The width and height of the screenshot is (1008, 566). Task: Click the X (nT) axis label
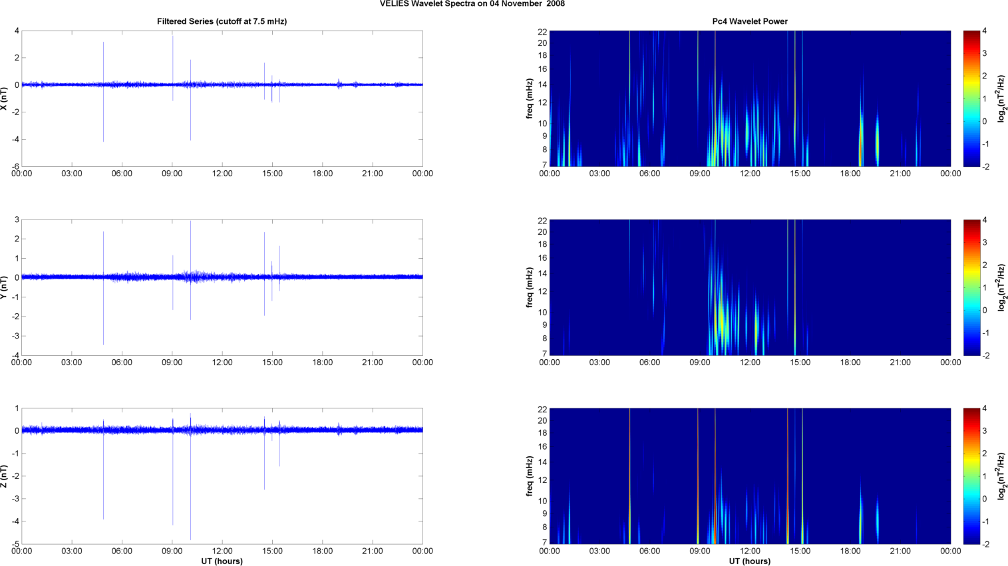point(4,98)
